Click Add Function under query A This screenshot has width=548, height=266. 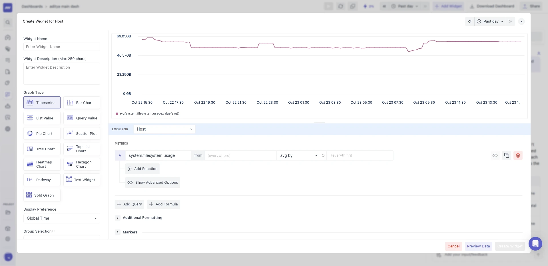click(142, 169)
